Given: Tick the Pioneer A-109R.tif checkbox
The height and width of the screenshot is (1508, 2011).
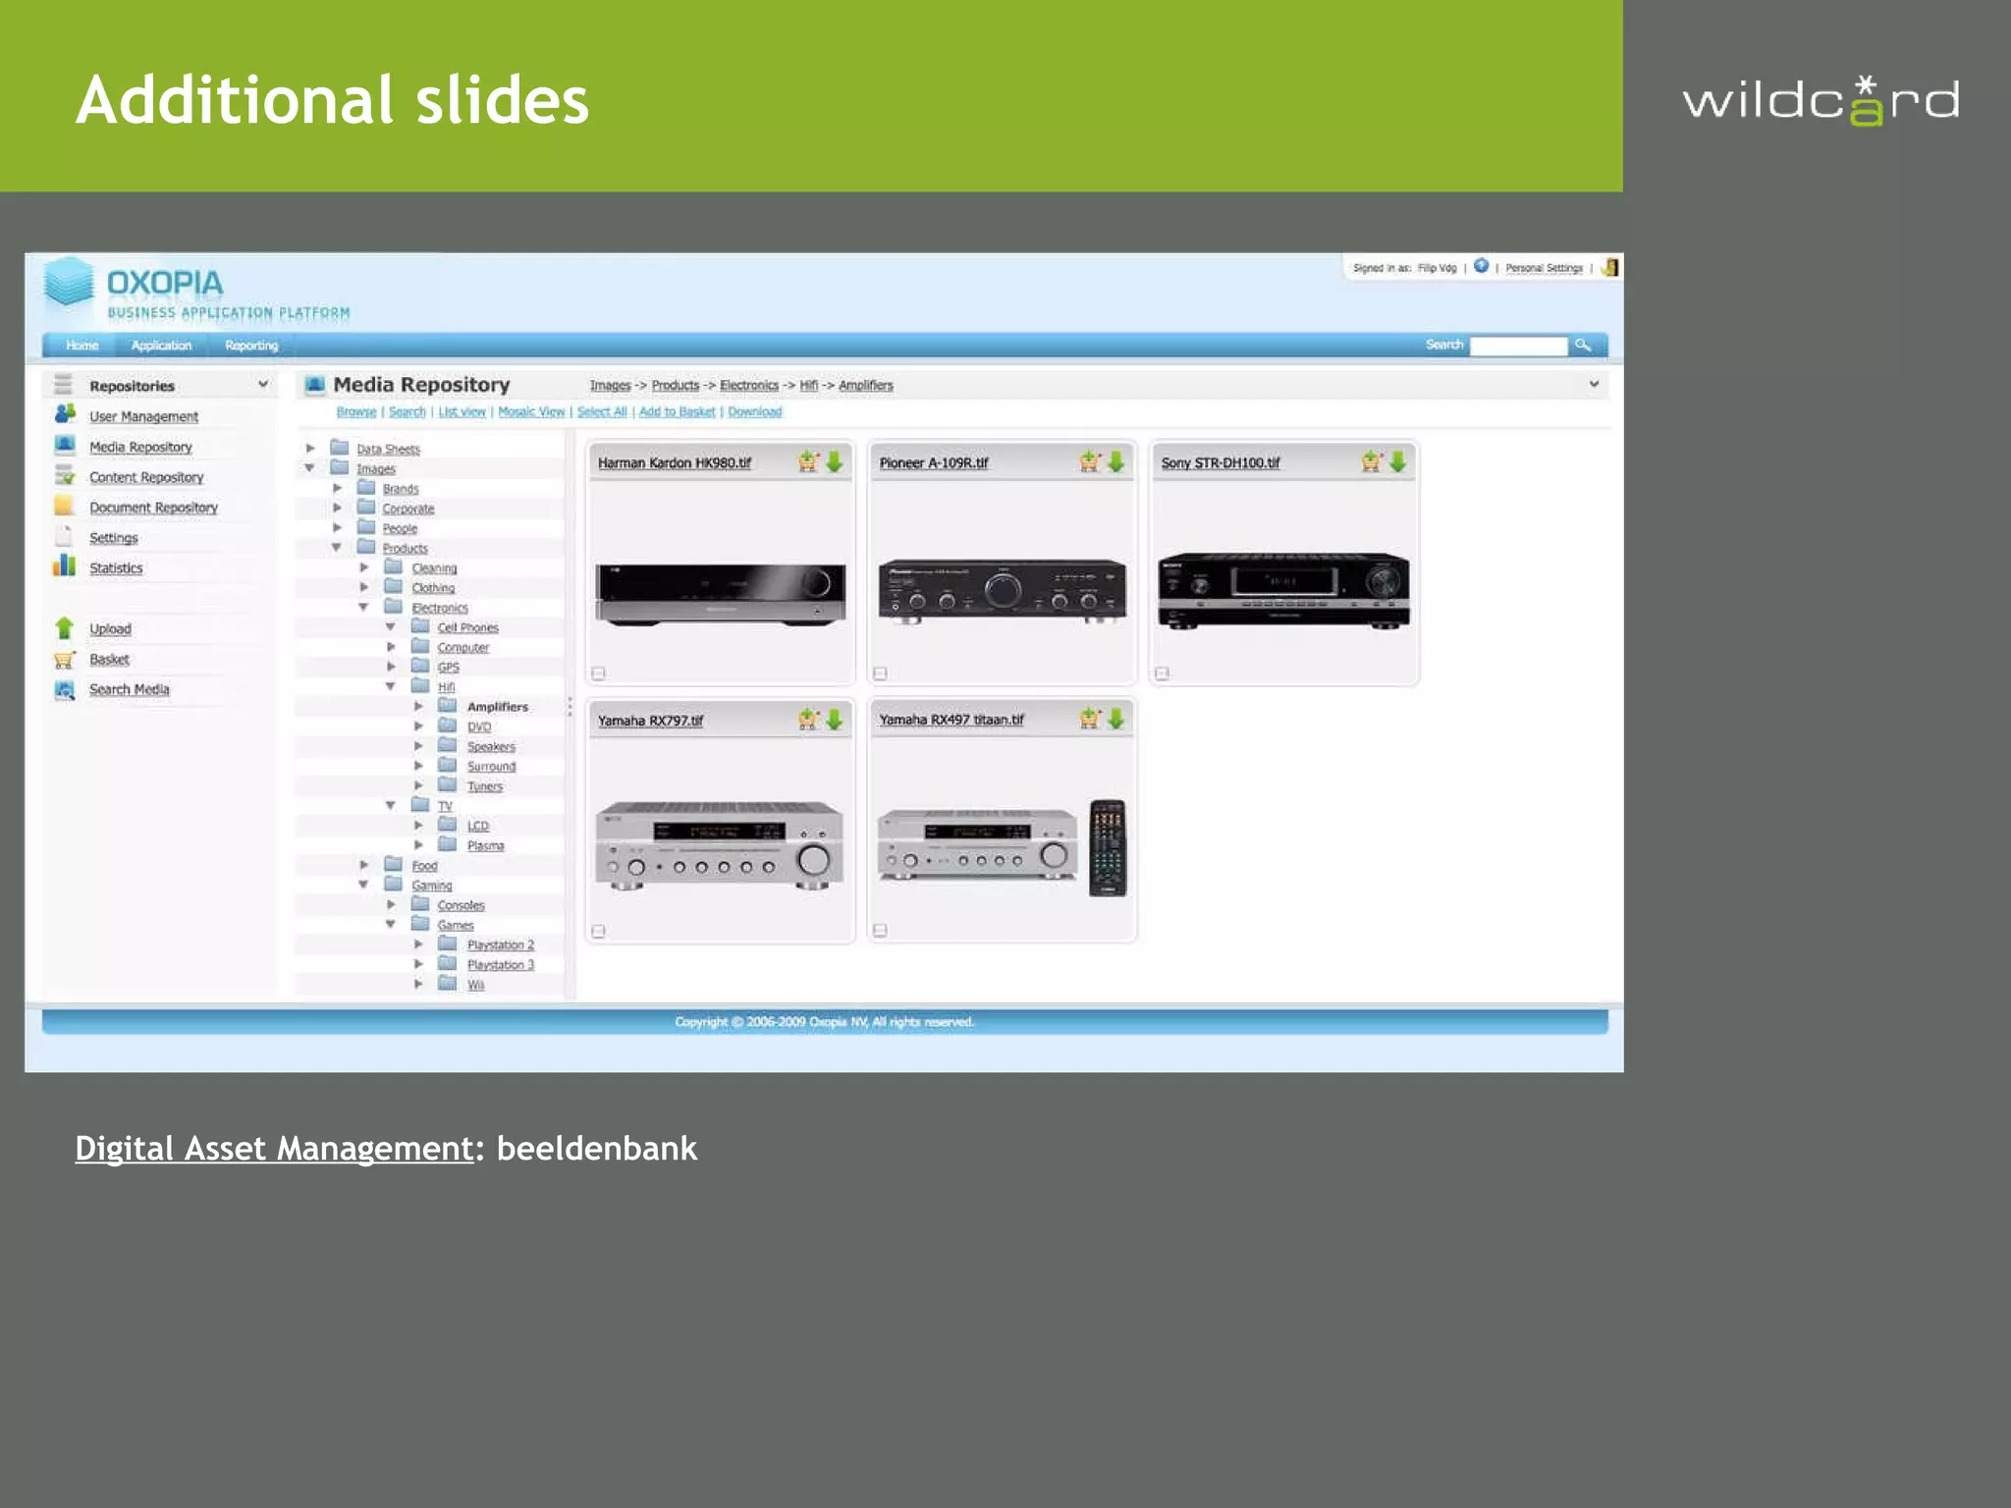Looking at the screenshot, I should point(881,673).
